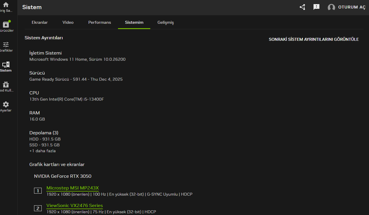Click Microsoft Windows 11 Home version text

[x=77, y=59]
